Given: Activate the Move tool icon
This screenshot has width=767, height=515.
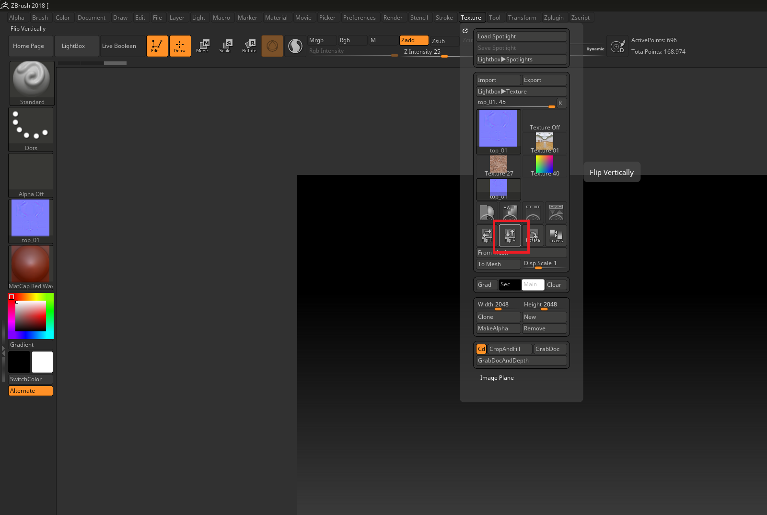Looking at the screenshot, I should point(202,46).
